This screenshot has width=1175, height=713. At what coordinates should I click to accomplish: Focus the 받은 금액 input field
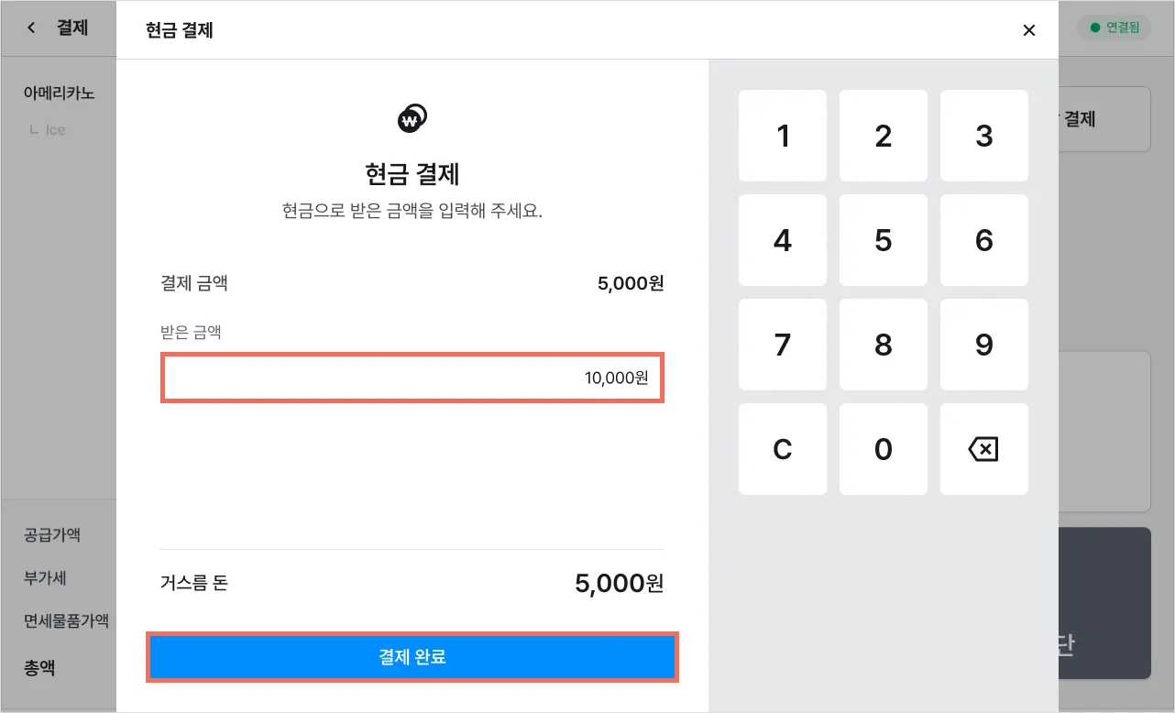[x=412, y=377]
